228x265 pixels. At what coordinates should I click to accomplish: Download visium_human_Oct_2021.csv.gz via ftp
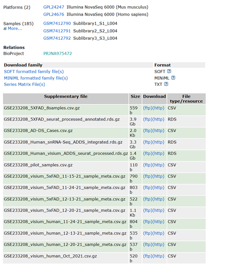point(148,256)
